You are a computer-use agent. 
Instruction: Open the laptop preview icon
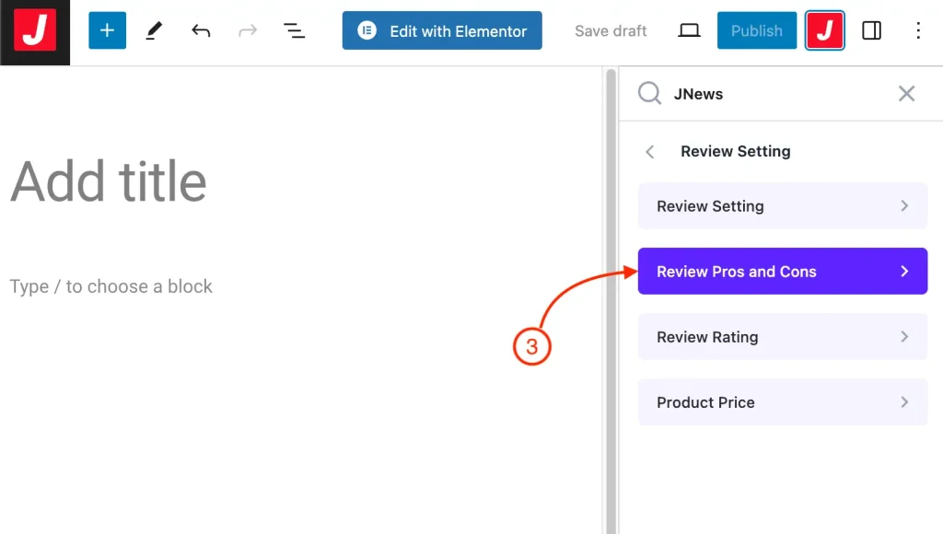point(689,31)
